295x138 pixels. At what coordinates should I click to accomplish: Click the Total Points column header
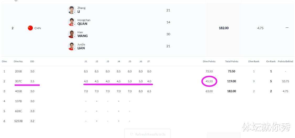click(232, 61)
